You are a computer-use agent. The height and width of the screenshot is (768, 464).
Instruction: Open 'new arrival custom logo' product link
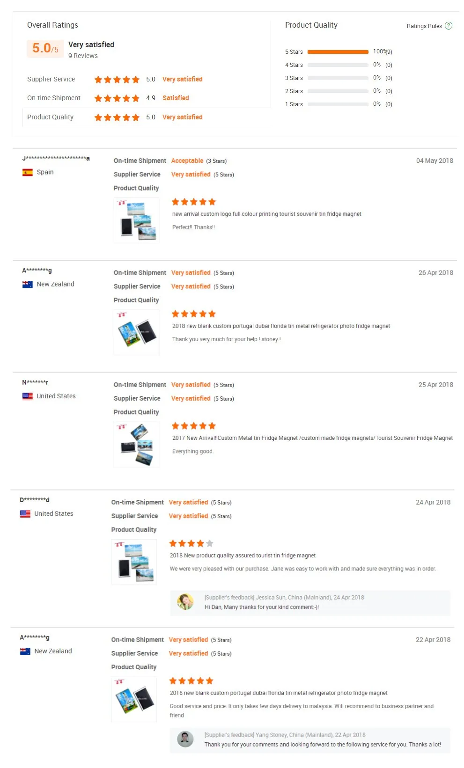pos(266,214)
